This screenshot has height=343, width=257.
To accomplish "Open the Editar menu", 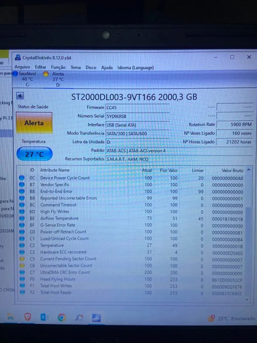I will click(40, 67).
